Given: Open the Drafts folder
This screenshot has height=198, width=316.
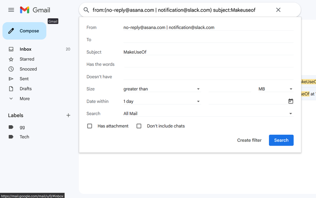Looking at the screenshot, I should 26,88.
